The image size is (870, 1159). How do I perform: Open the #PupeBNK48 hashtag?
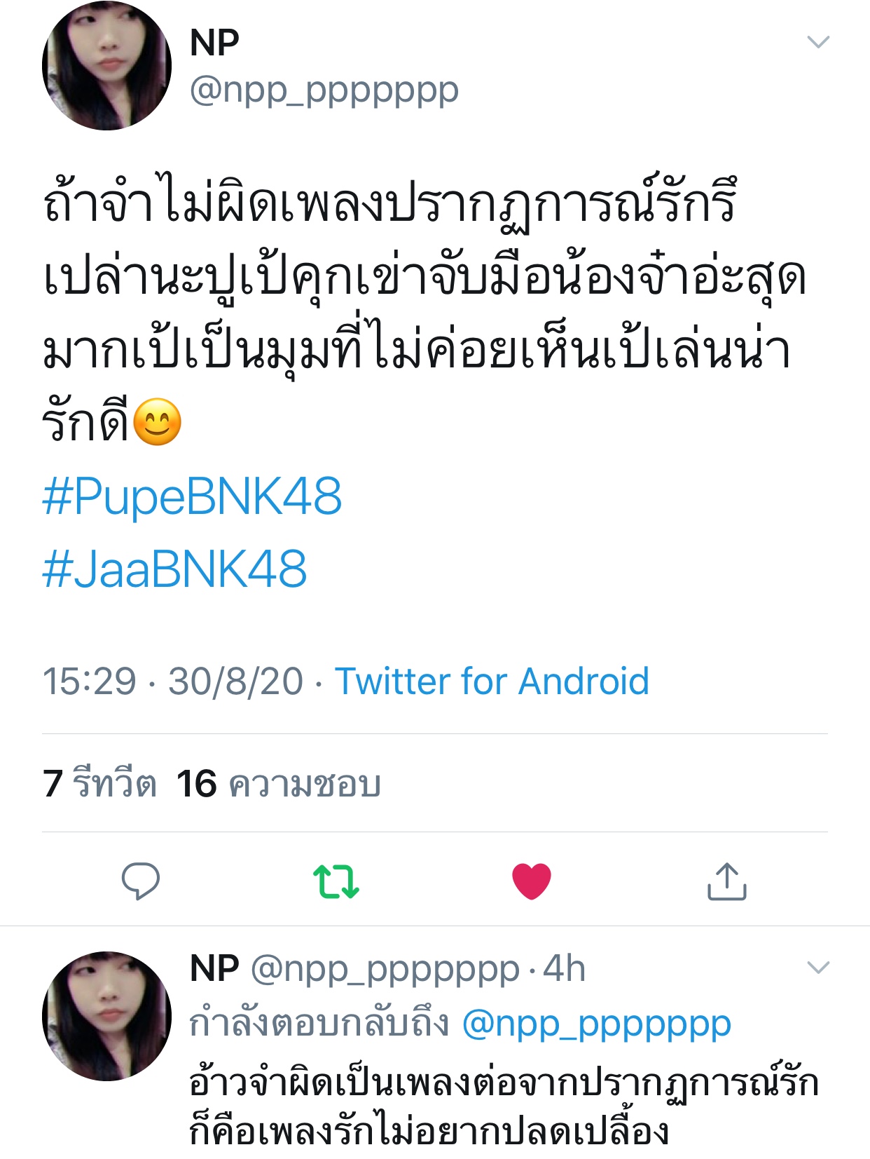click(192, 496)
